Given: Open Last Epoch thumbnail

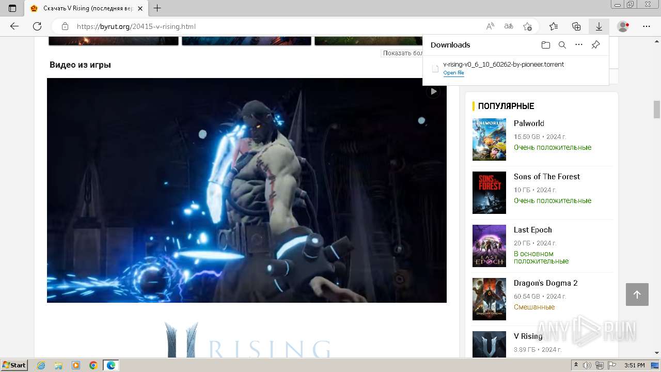Looking at the screenshot, I should coord(489,246).
